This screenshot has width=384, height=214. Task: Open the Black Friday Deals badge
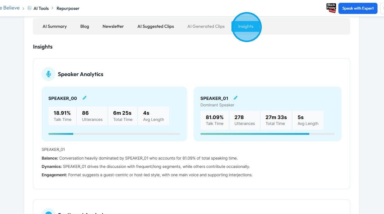[331, 8]
